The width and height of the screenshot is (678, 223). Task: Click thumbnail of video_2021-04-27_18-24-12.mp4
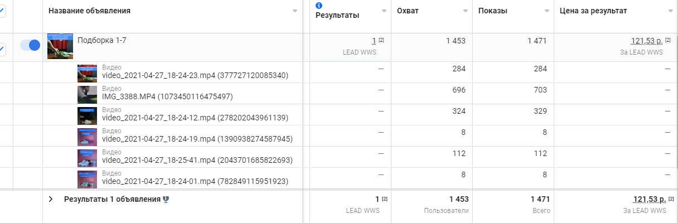87,115
